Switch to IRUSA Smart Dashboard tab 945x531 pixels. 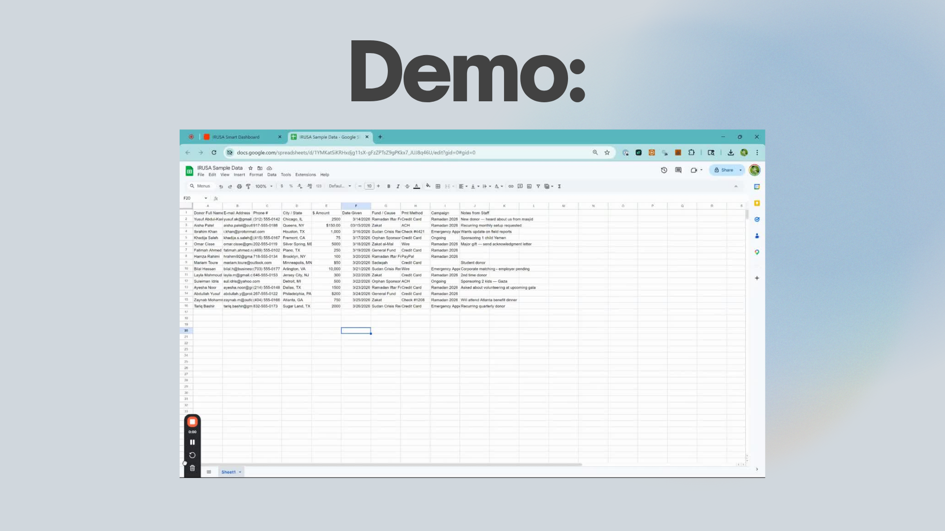(x=236, y=137)
